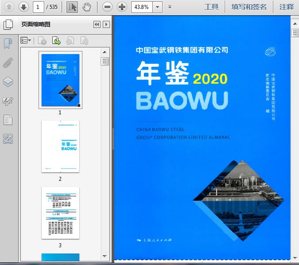Click the delete pages icon
This screenshot has height=265, width=299.
click(43, 41)
